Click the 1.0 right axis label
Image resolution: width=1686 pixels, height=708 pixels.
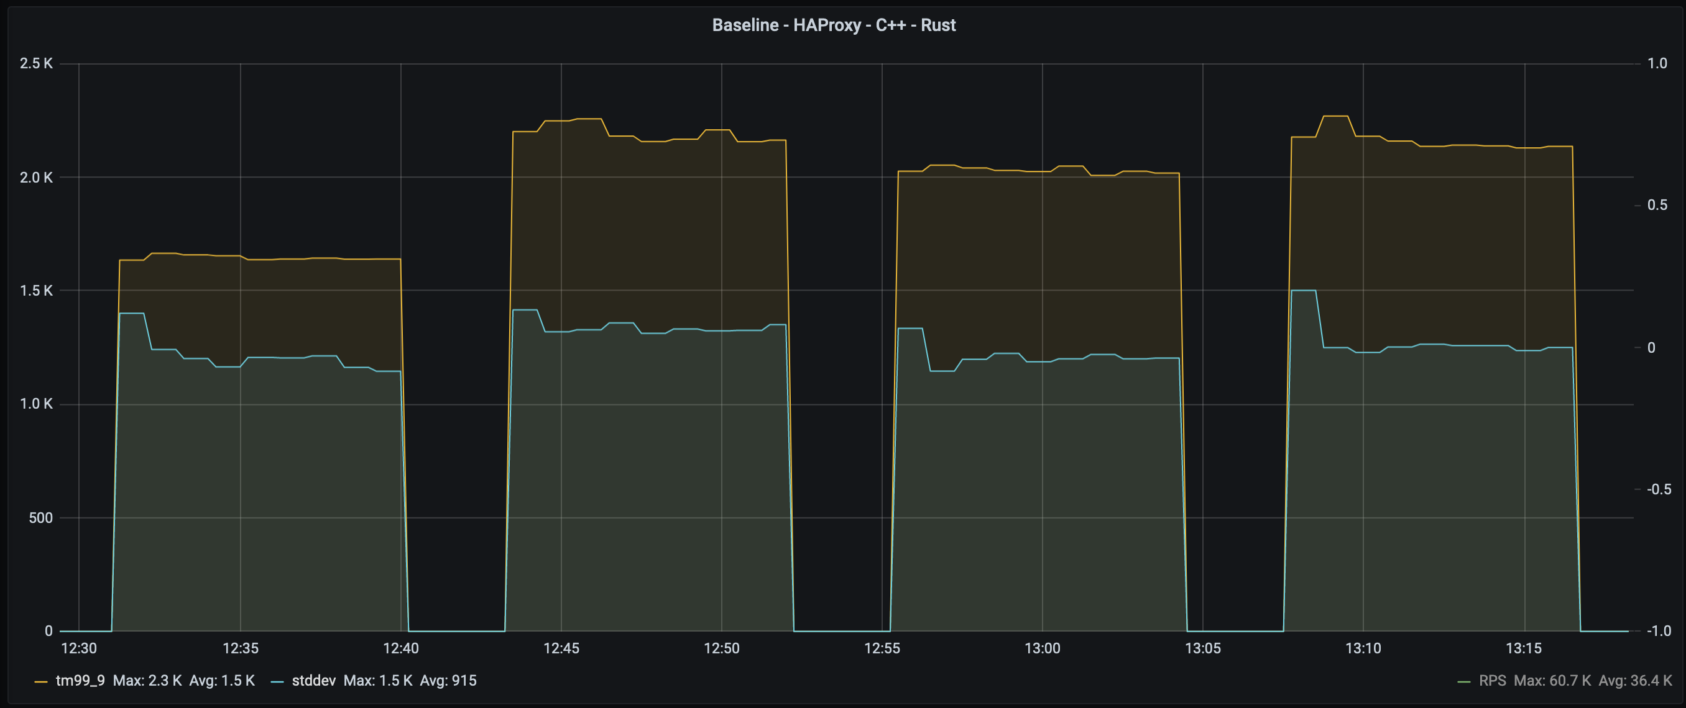[x=1657, y=63]
